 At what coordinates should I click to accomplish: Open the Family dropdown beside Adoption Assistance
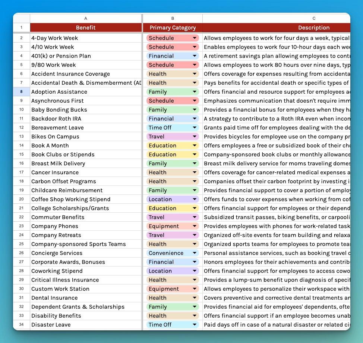195,92
